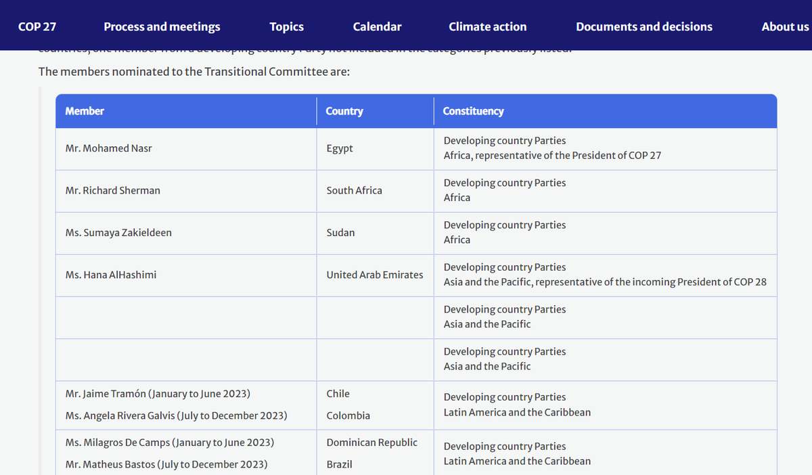Click the Dominican Republic country text
Viewport: 812px width, 475px height.
click(x=372, y=443)
